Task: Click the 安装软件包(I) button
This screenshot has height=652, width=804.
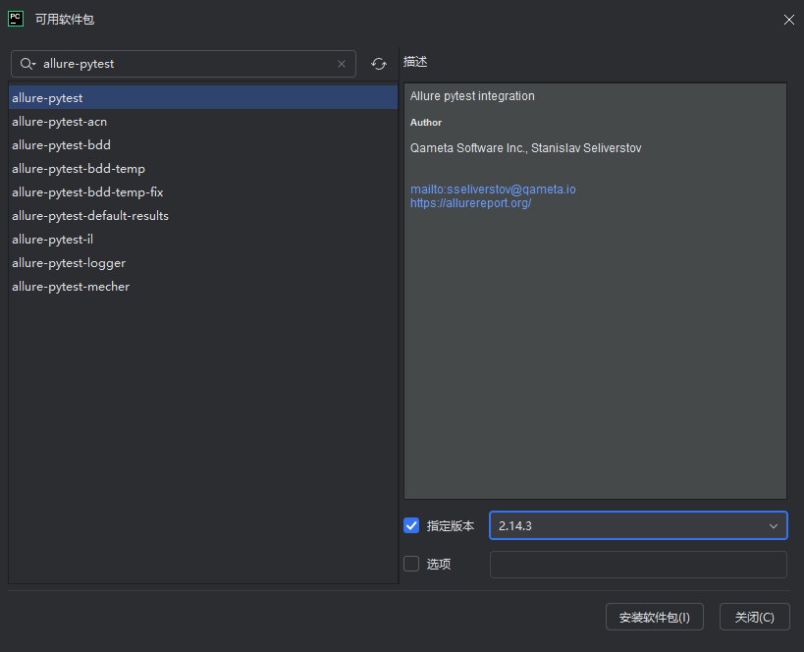Action: click(x=654, y=617)
